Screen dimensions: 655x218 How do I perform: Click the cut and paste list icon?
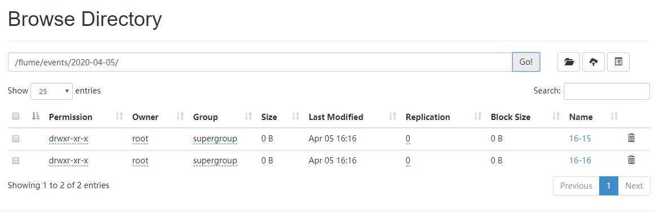[618, 62]
